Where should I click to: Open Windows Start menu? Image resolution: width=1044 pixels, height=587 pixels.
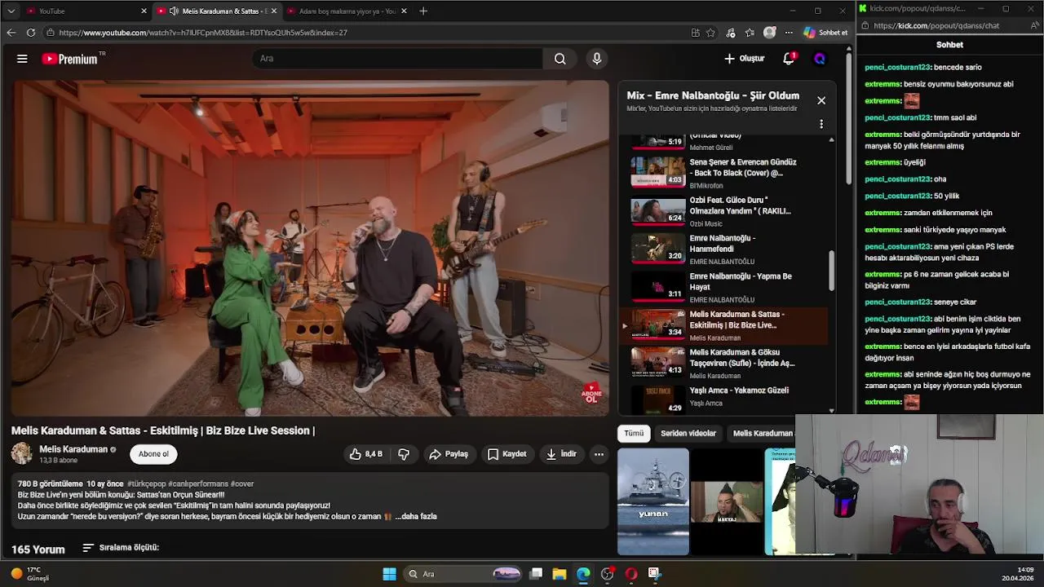[x=389, y=574]
